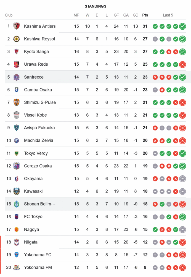The height and width of the screenshot is (277, 191).
Task: Open the Sanfrecce team page
Action: [34, 77]
